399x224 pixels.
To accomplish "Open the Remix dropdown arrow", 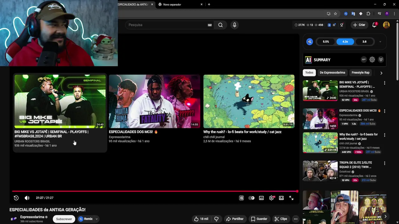I will pos(97,219).
